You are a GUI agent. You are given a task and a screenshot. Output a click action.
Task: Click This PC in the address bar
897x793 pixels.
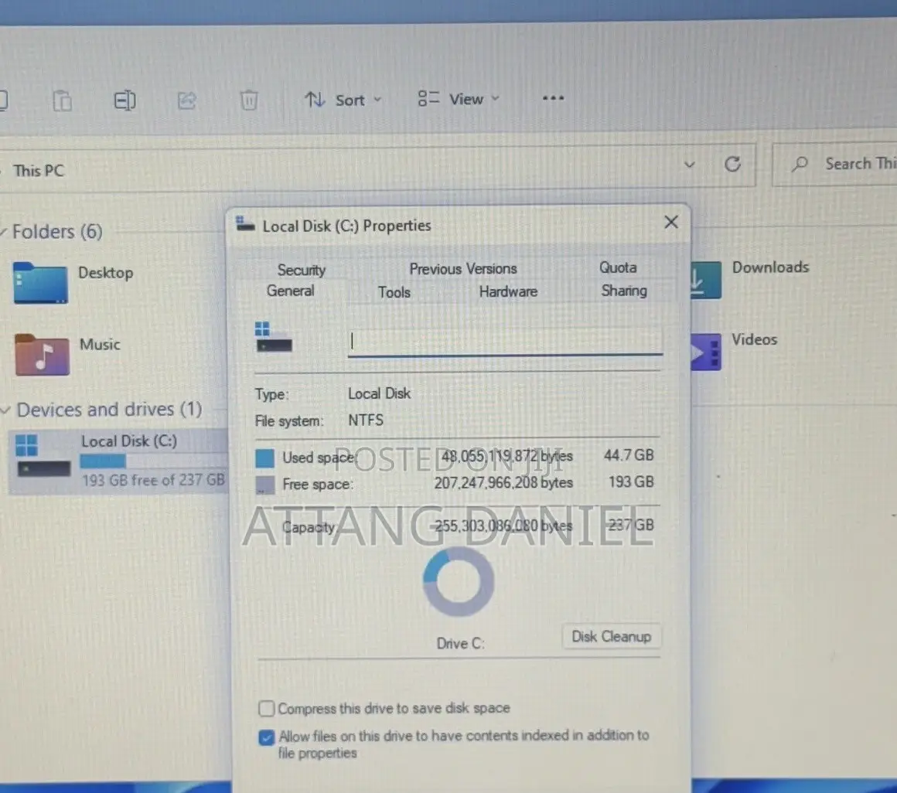tap(39, 171)
